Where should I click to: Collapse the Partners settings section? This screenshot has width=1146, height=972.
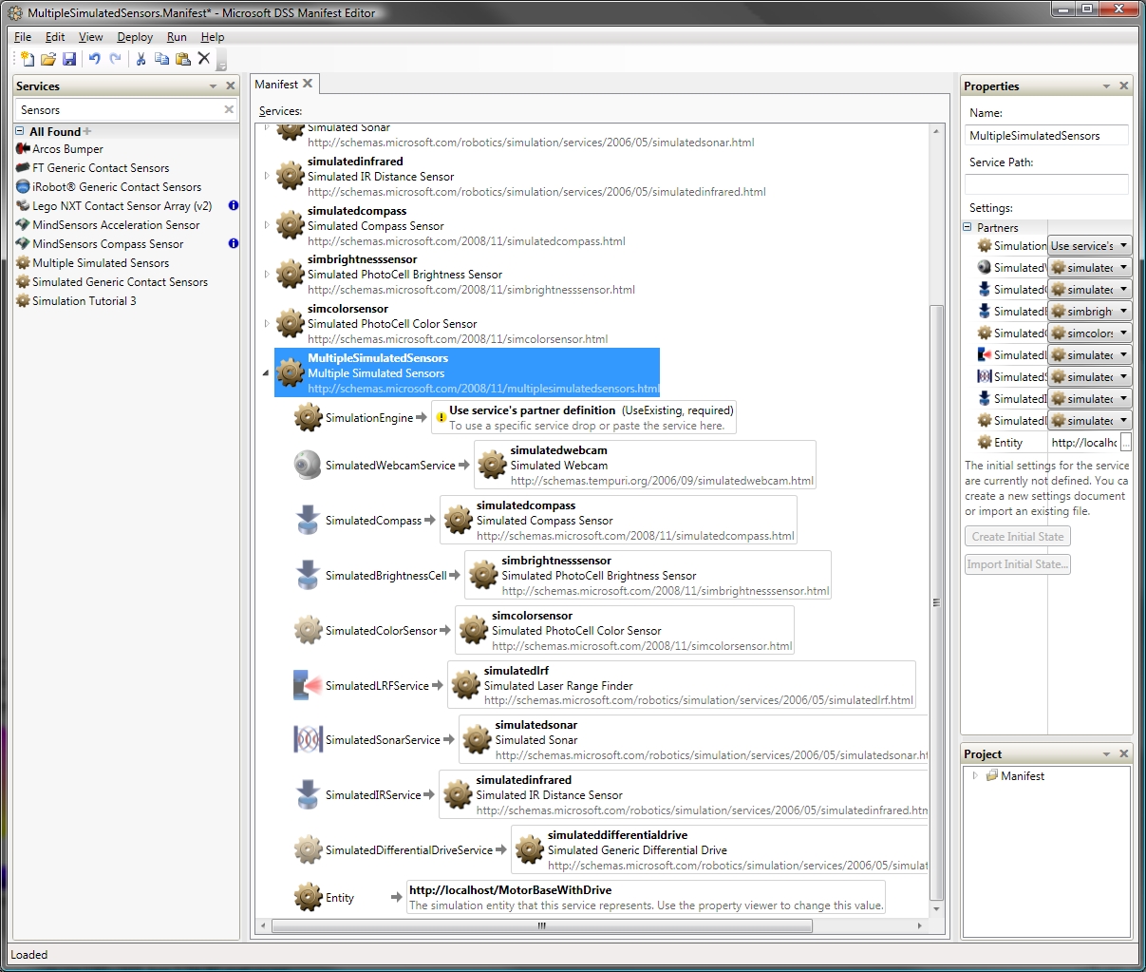[968, 227]
